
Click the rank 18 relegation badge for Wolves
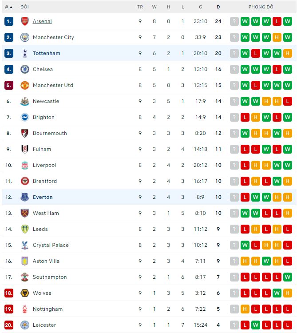[x=9, y=293]
